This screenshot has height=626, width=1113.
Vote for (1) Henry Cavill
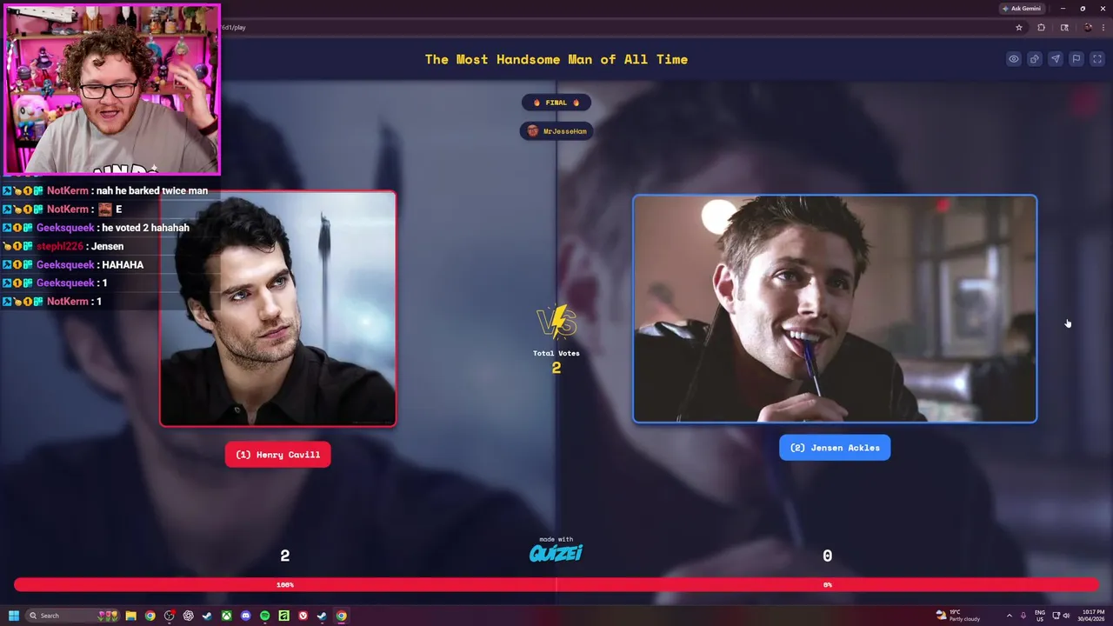278,455
